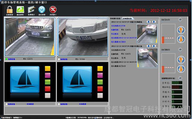Click the round icon beside 大门出口 label
Viewport: 192px width, 119px height.
click(180, 49)
